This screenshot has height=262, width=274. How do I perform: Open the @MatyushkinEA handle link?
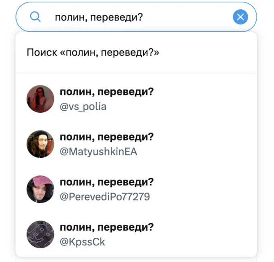(x=98, y=152)
